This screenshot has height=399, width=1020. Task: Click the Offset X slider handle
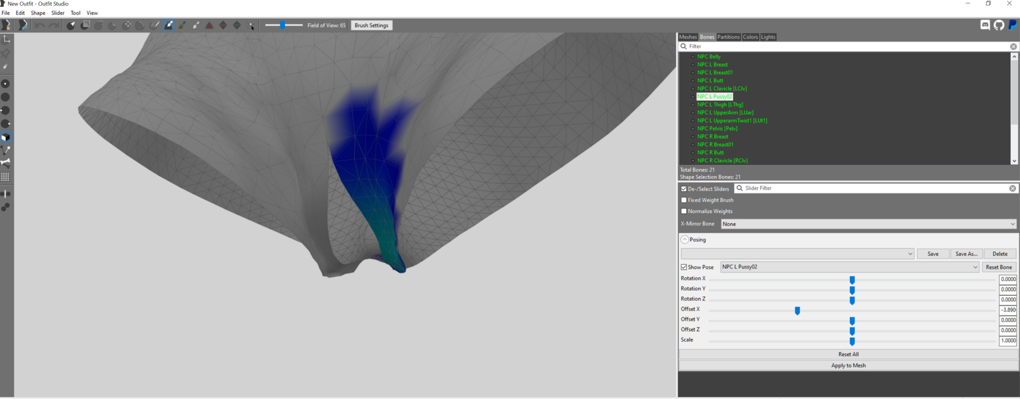coord(797,310)
